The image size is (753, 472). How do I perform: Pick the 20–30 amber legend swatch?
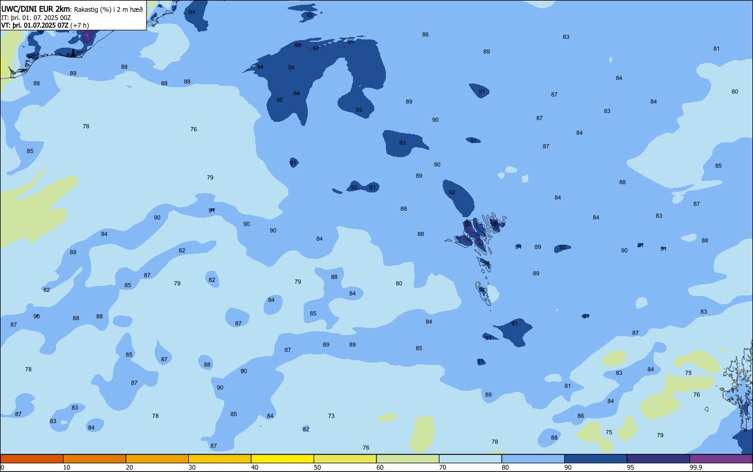pyautogui.click(x=157, y=458)
